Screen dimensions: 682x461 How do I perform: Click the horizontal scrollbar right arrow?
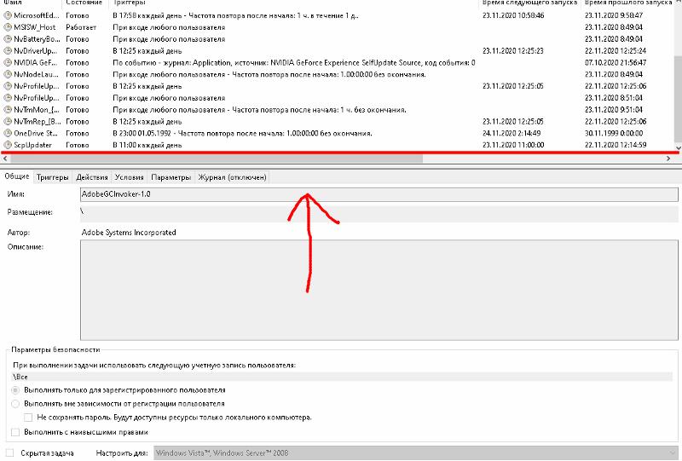coord(668,158)
